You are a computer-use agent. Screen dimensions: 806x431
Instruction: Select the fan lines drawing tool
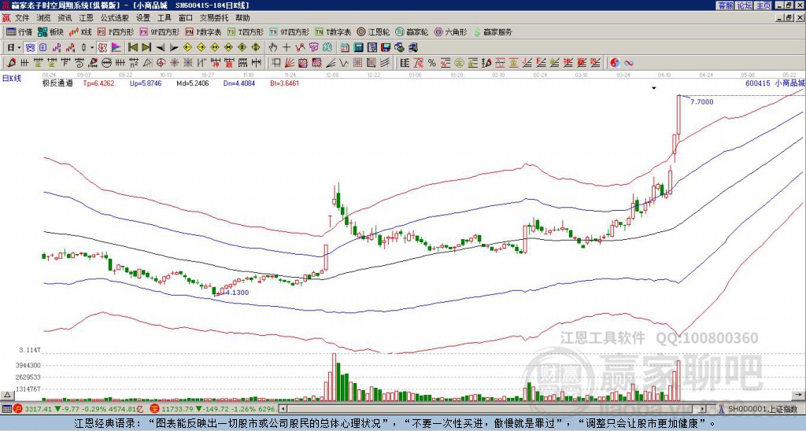coord(290,63)
